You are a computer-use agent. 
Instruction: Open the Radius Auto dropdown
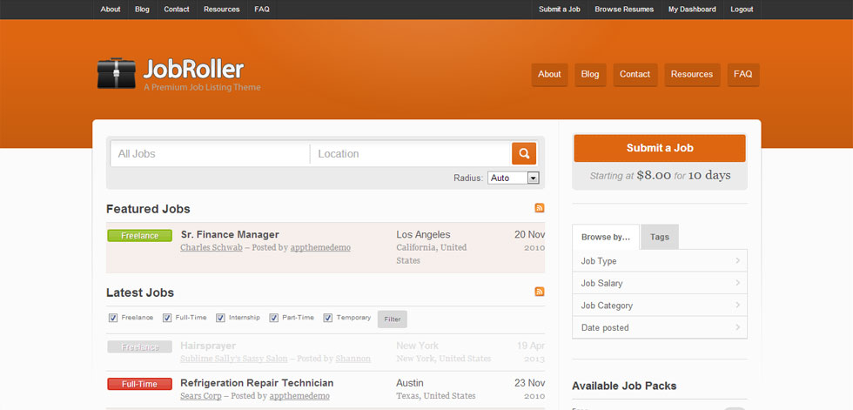point(513,178)
